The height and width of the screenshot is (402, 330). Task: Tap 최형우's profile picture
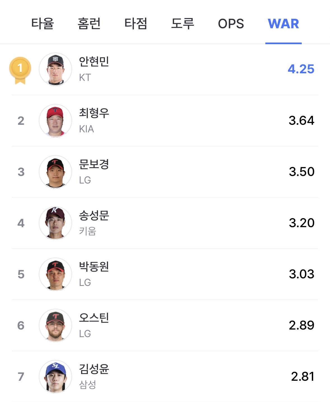pos(55,121)
